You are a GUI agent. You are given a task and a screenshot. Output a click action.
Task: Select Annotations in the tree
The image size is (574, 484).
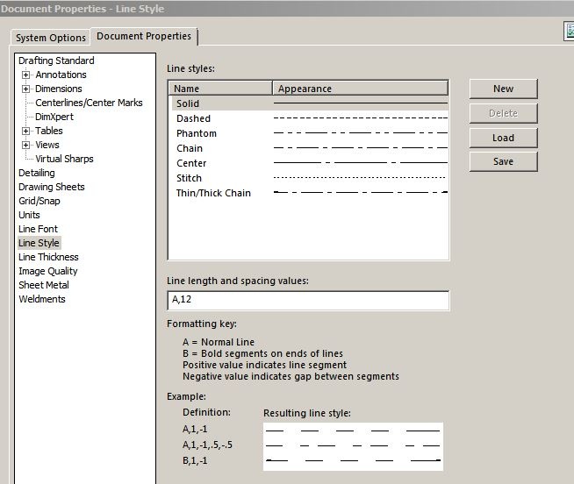tap(61, 75)
